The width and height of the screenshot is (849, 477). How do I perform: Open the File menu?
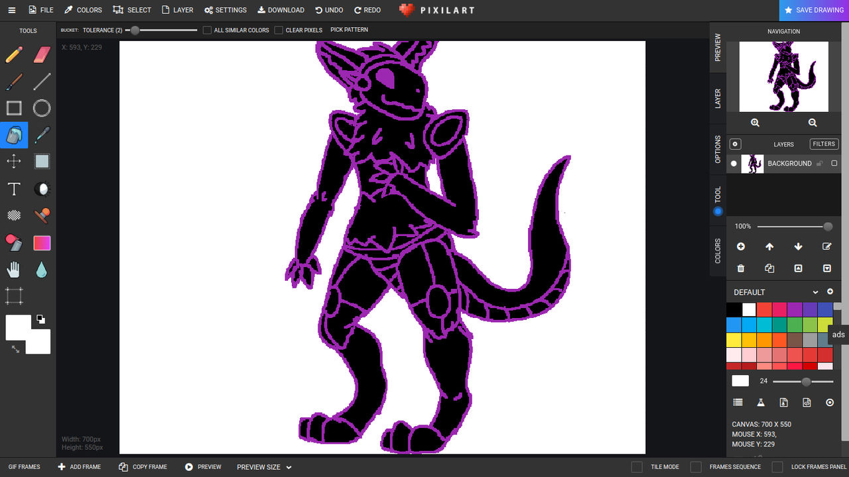(x=41, y=10)
